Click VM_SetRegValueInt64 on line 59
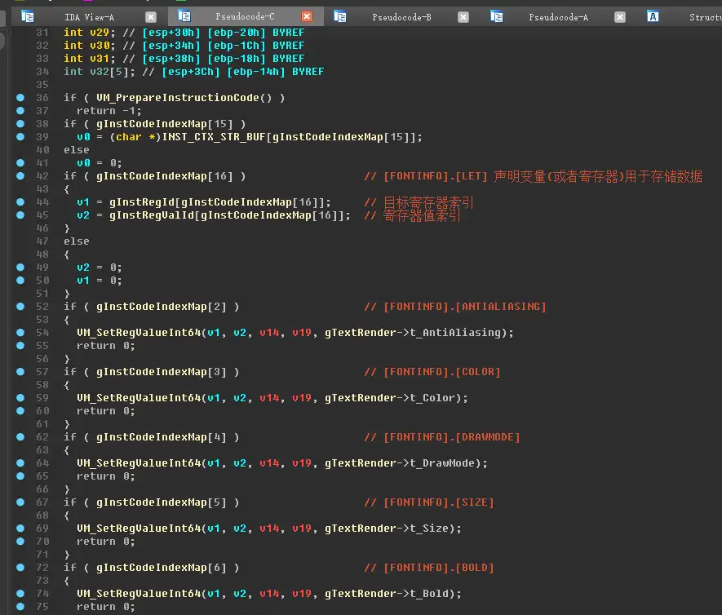Viewport: 722px width, 615px height. 139,398
